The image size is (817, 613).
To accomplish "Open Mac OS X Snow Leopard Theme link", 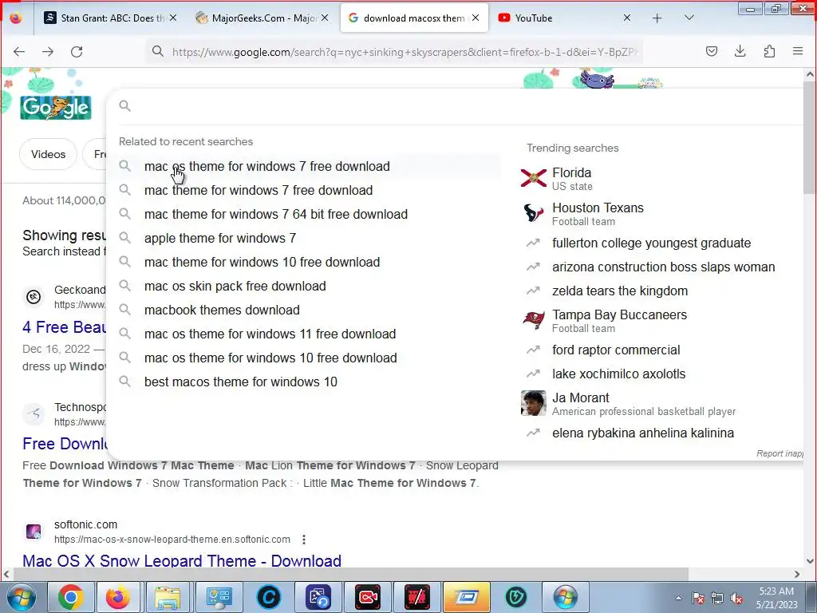I will click(182, 561).
